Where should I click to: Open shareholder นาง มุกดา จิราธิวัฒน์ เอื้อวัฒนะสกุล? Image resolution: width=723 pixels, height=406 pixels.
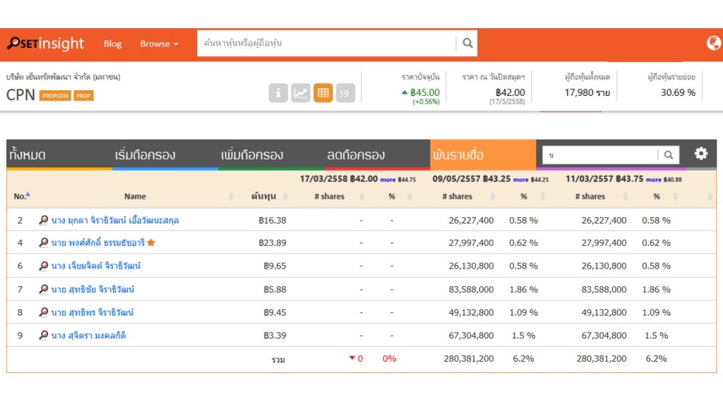coord(115,221)
